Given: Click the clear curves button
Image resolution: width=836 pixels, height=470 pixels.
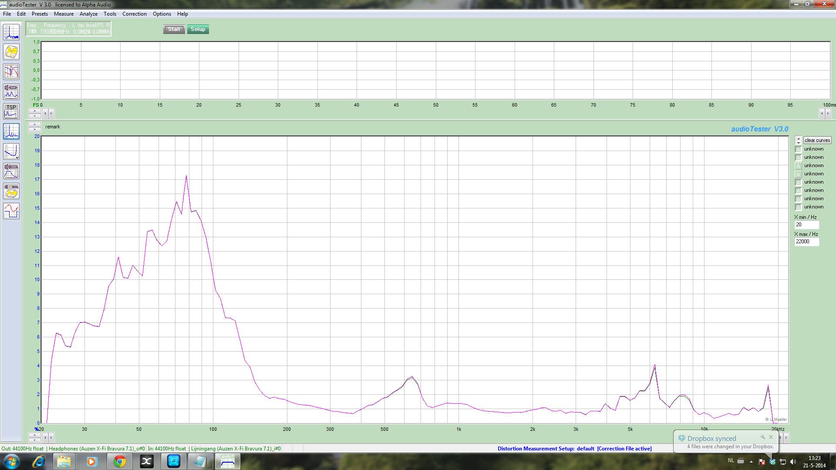Looking at the screenshot, I should [x=817, y=140].
